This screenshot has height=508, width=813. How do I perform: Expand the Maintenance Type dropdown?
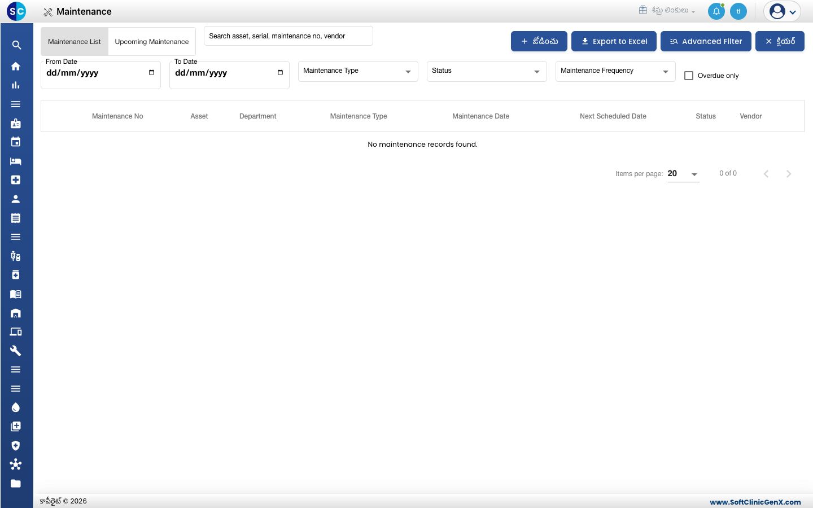tap(358, 71)
